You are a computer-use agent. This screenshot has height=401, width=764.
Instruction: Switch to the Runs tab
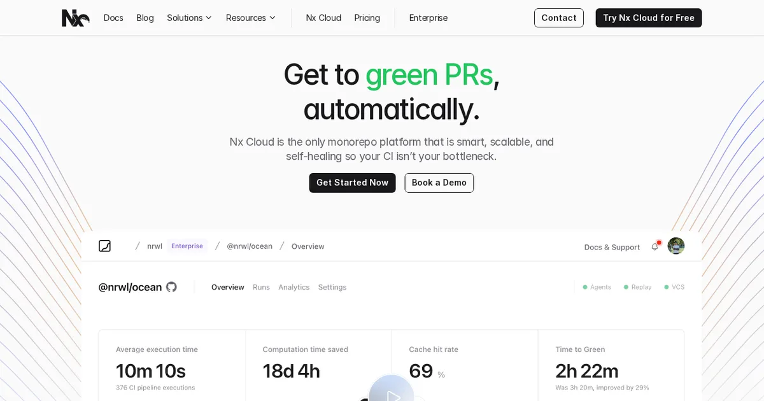(261, 287)
